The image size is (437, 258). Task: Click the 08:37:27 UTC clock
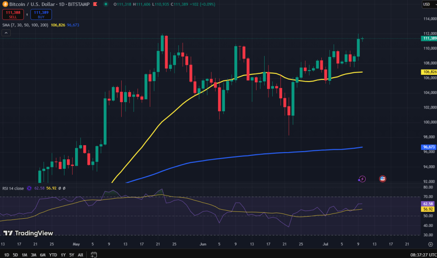[x=423, y=255]
